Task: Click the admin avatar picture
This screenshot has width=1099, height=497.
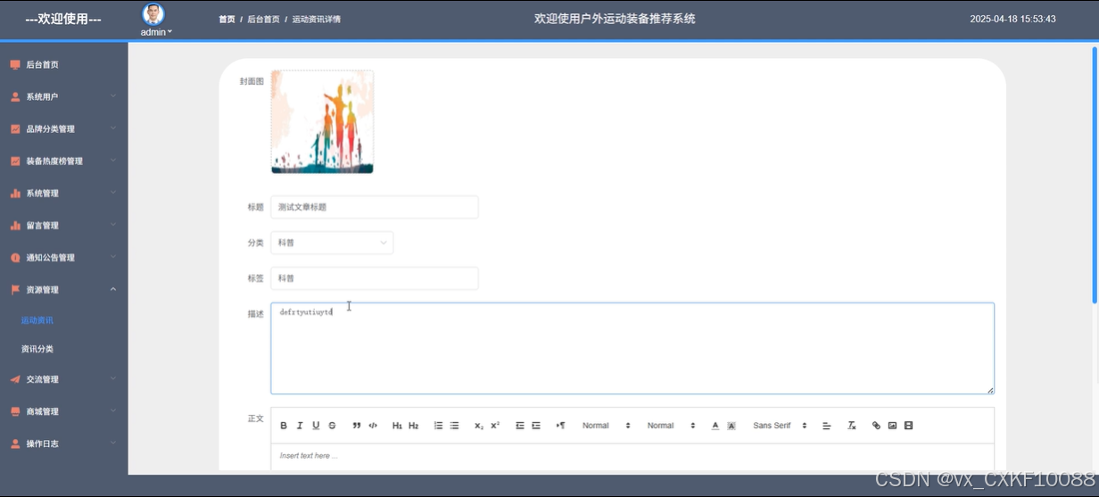Action: click(153, 14)
